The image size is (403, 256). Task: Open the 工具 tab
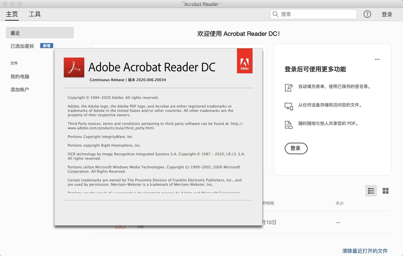tap(35, 14)
